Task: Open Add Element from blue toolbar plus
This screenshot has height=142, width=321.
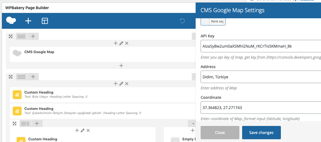Action: pos(28,21)
